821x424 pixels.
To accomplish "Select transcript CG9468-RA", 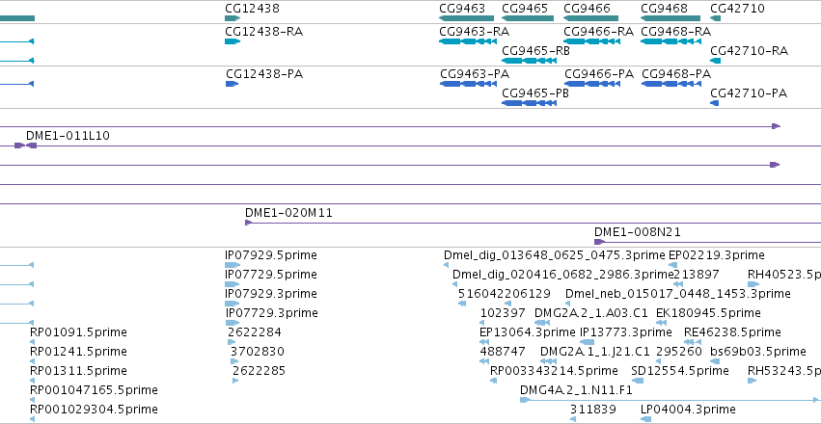I will click(670, 41).
